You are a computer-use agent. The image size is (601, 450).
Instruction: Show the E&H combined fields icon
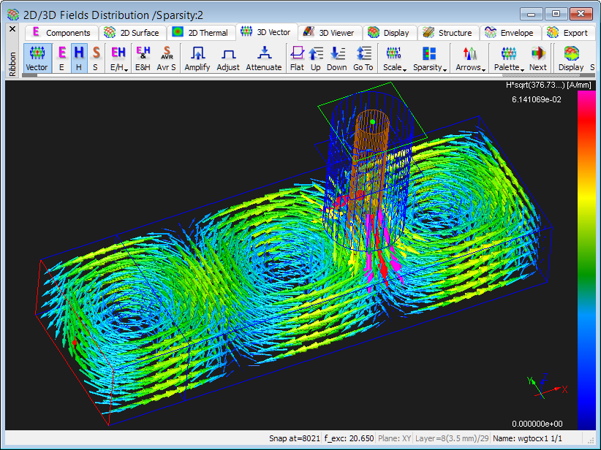143,58
